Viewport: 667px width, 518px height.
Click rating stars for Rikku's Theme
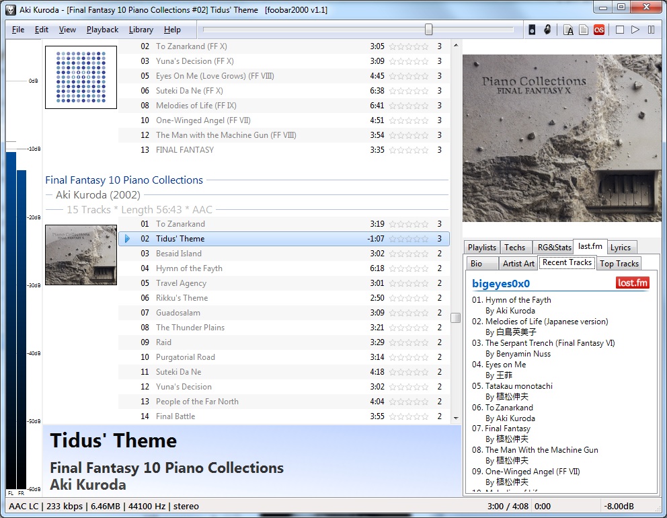pos(408,298)
